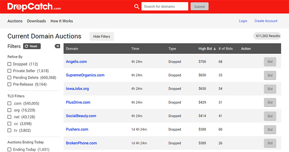Check the .com TLD filter
Image resolution: width=289 pixels, height=152 pixels.
click(x=9, y=103)
